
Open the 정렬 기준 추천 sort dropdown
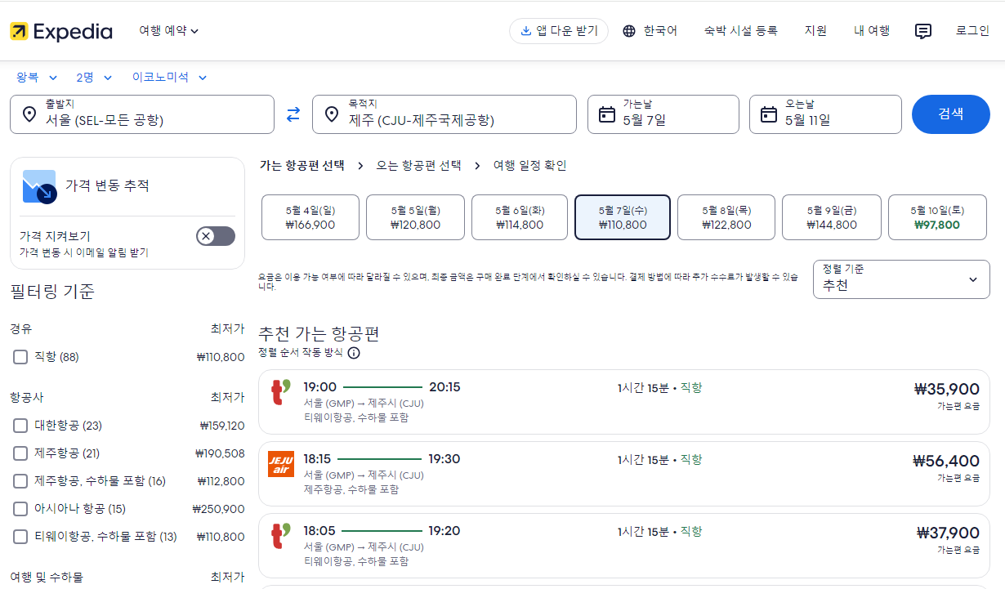[901, 279]
